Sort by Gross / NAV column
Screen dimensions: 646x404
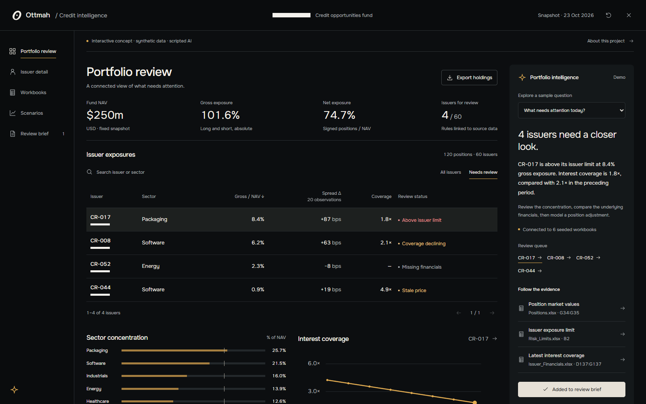click(249, 196)
